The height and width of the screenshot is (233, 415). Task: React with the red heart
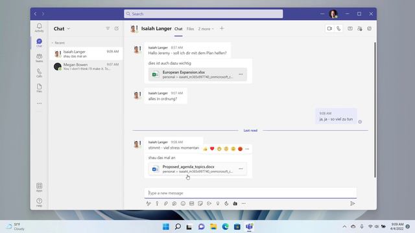[x=212, y=149]
